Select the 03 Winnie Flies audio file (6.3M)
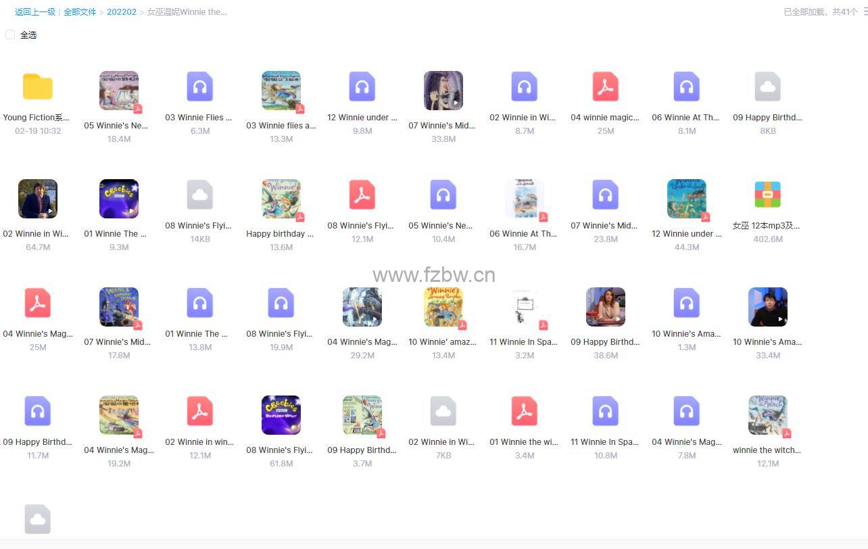 coord(200,87)
